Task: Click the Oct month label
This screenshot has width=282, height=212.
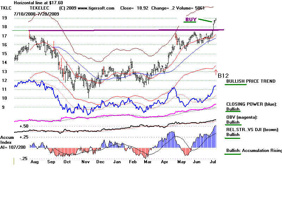Action: point(67,162)
